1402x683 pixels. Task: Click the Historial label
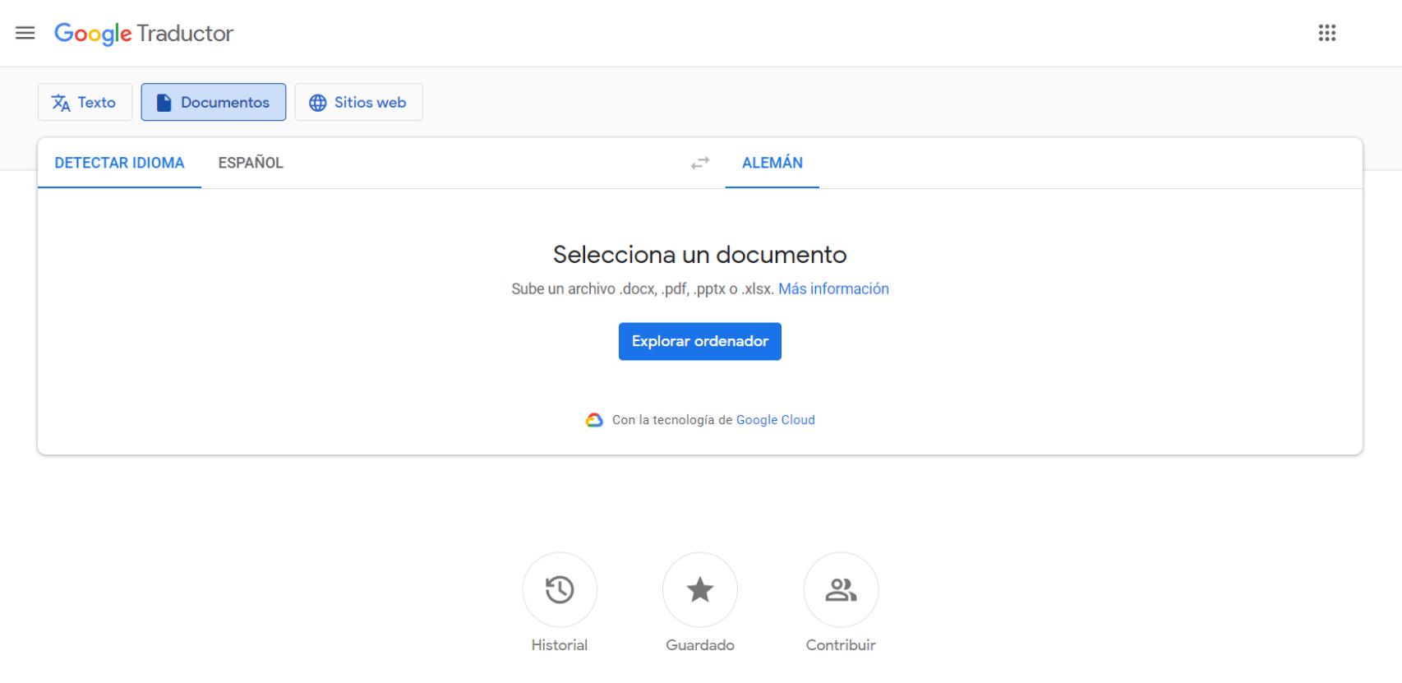point(560,645)
